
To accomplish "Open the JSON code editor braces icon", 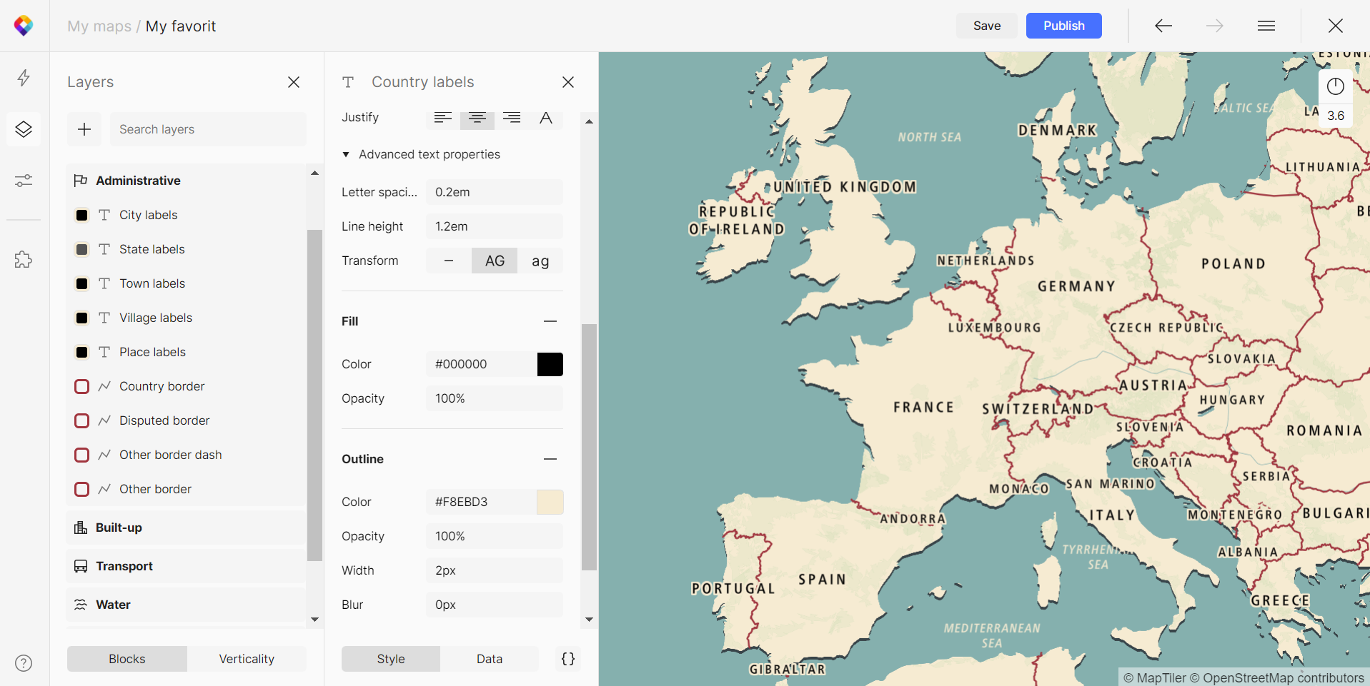I will coord(568,659).
